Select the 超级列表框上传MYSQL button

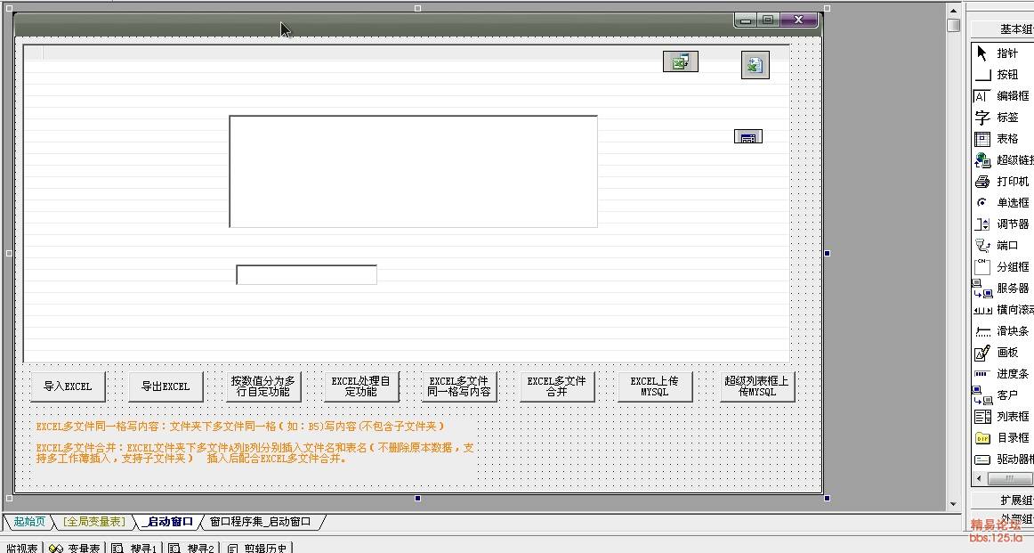(x=757, y=386)
